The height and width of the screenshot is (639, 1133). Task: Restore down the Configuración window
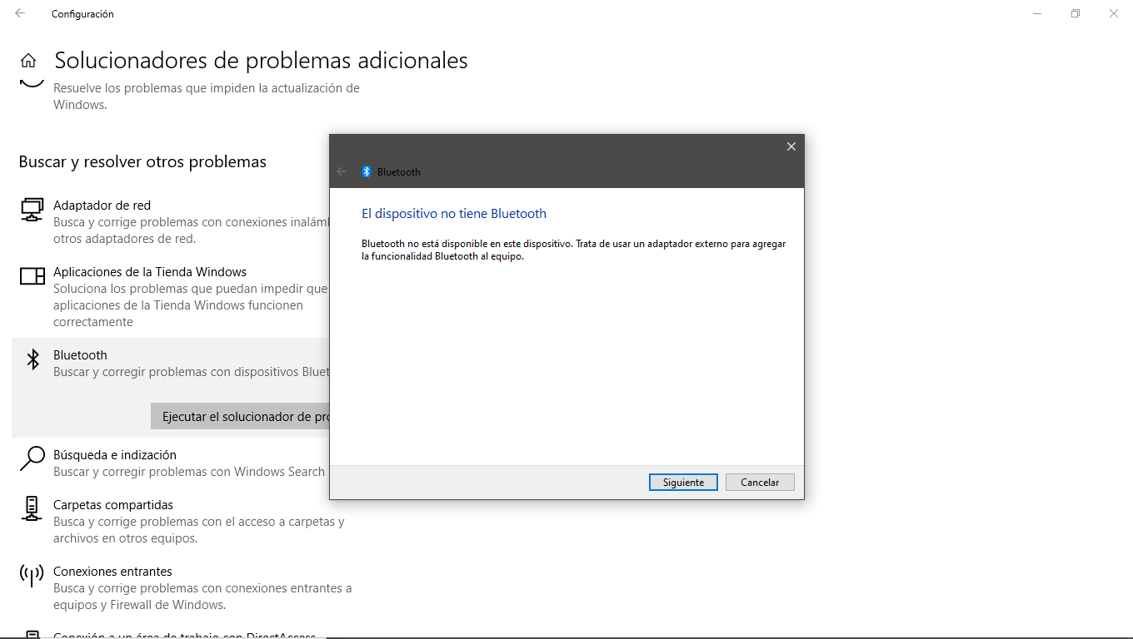coord(1076,13)
